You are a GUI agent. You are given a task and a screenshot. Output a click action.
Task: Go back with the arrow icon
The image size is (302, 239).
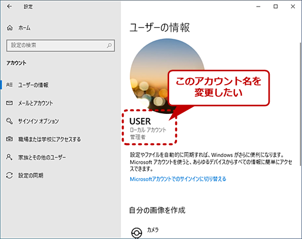9,6
